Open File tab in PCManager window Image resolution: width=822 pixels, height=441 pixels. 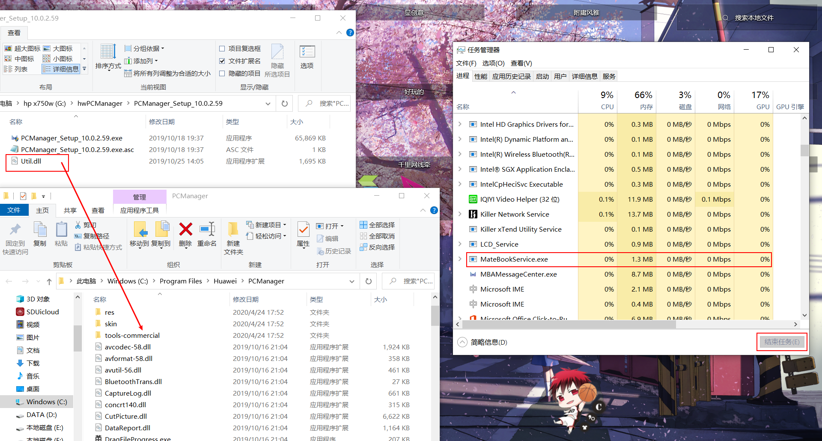click(x=14, y=210)
